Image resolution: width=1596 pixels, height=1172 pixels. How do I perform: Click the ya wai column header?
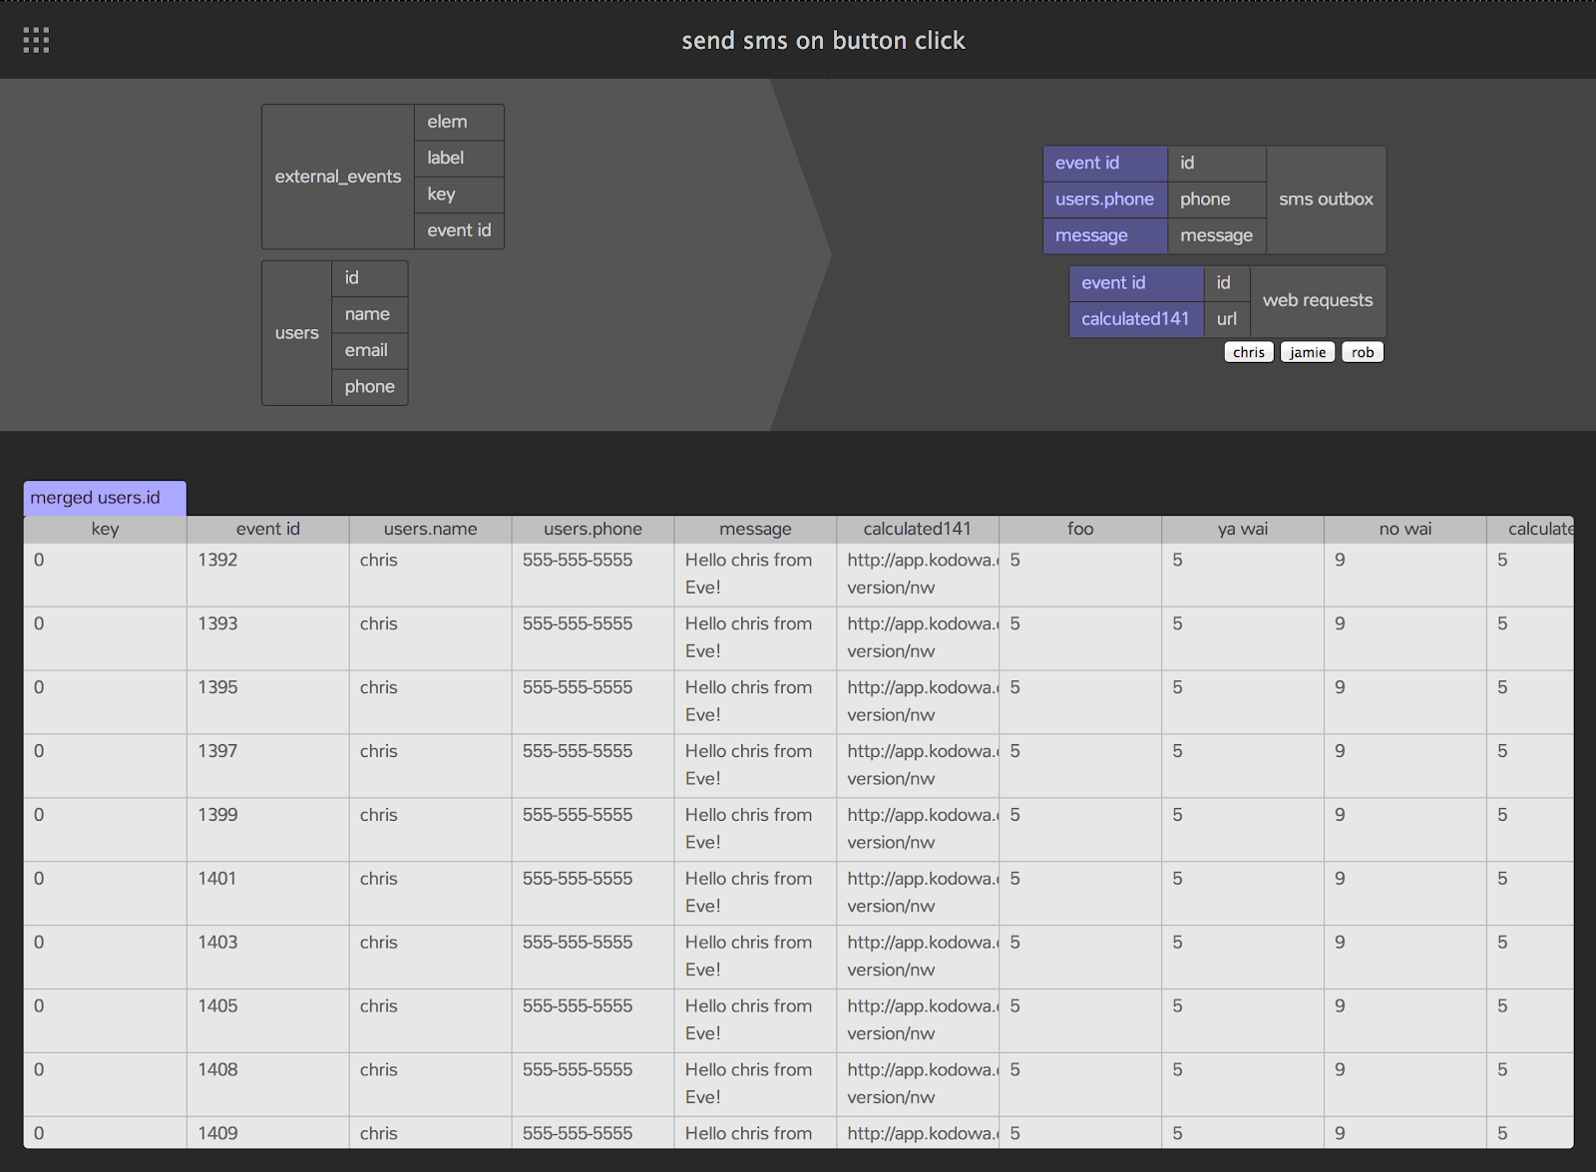click(1242, 530)
